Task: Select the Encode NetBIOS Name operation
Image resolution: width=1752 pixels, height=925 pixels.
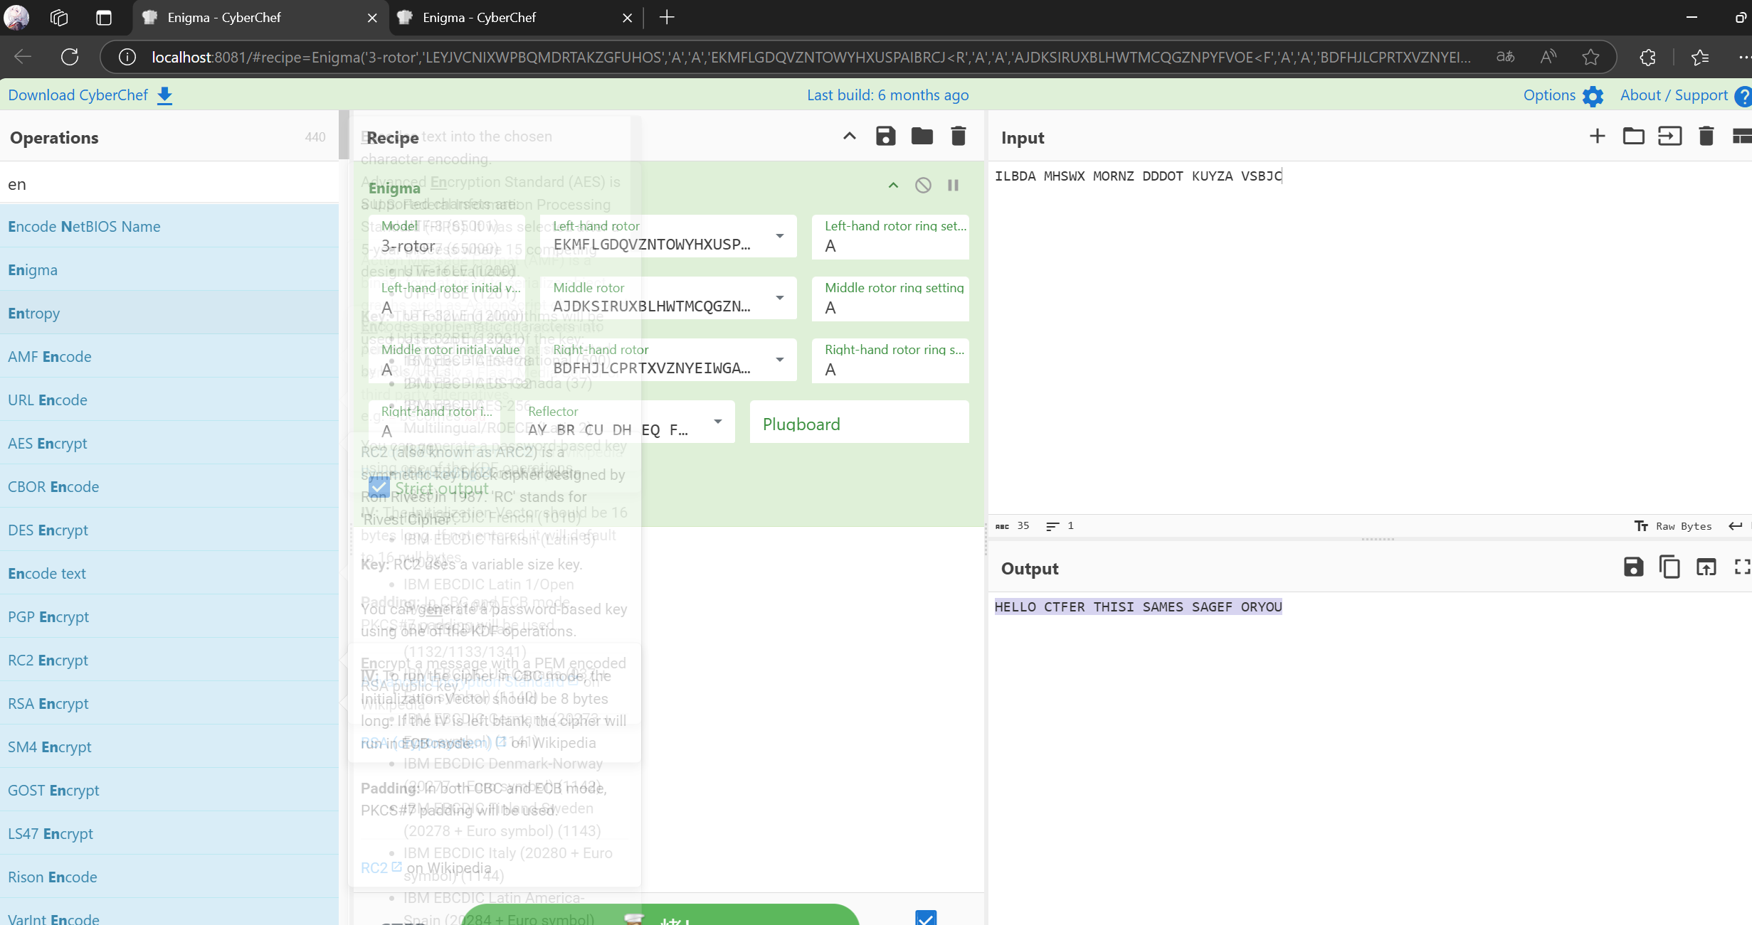Action: tap(169, 226)
